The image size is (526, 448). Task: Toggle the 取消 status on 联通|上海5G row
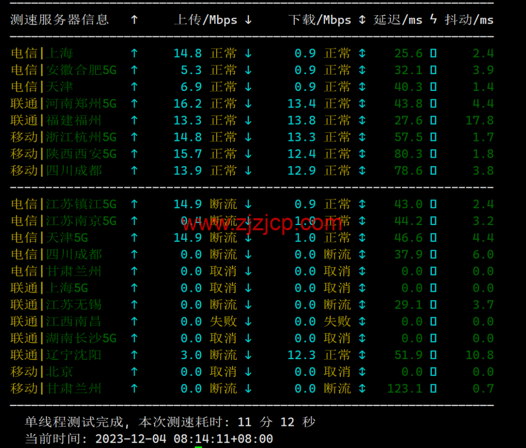(x=224, y=288)
